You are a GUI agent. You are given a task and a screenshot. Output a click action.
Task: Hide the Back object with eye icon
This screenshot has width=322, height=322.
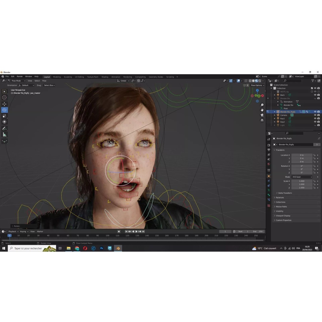(315, 95)
